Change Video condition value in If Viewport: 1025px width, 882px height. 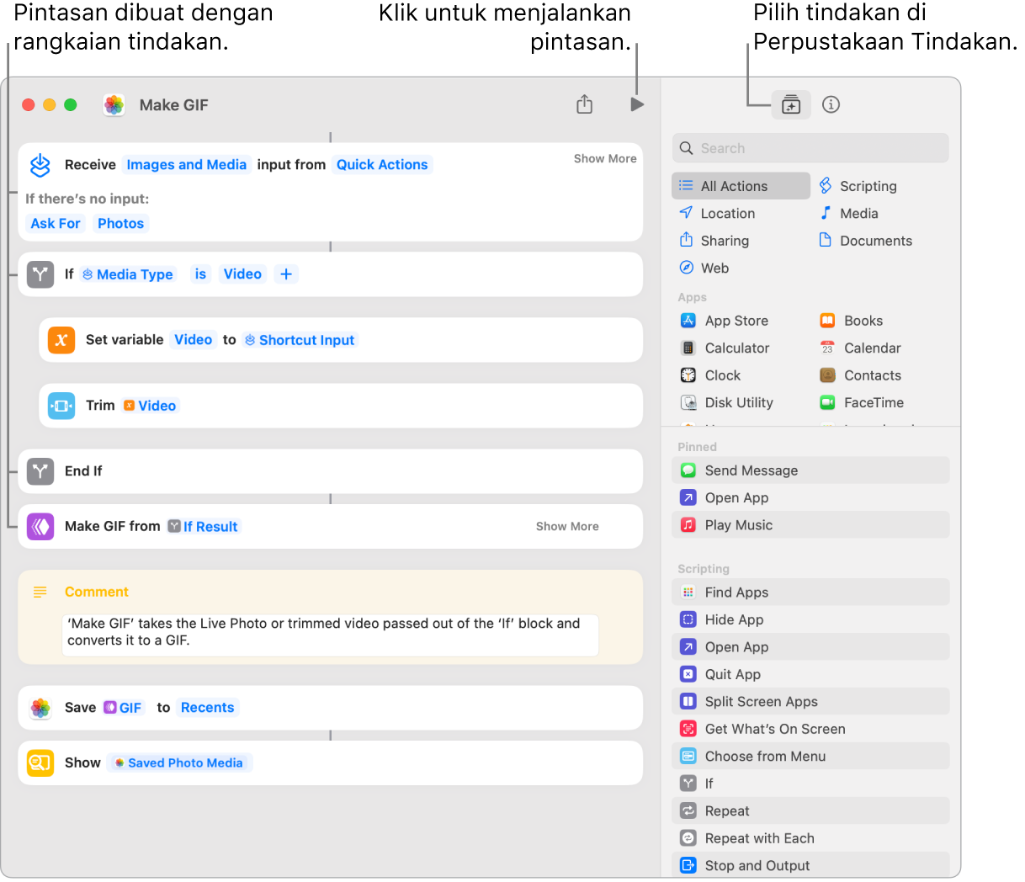coord(242,274)
